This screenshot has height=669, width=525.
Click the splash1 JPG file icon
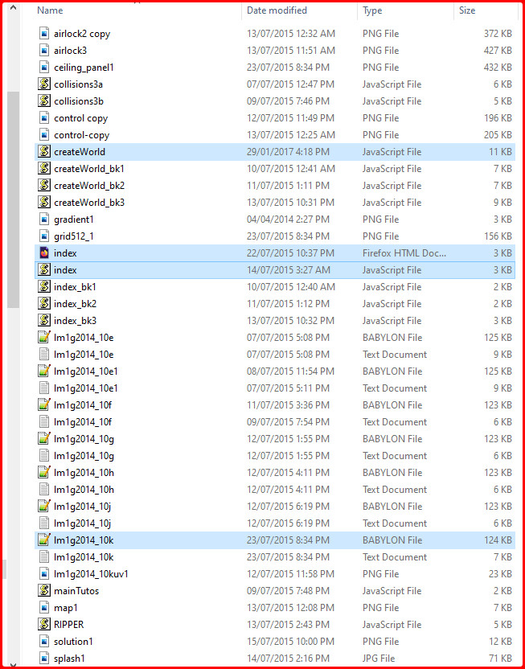pos(44,659)
